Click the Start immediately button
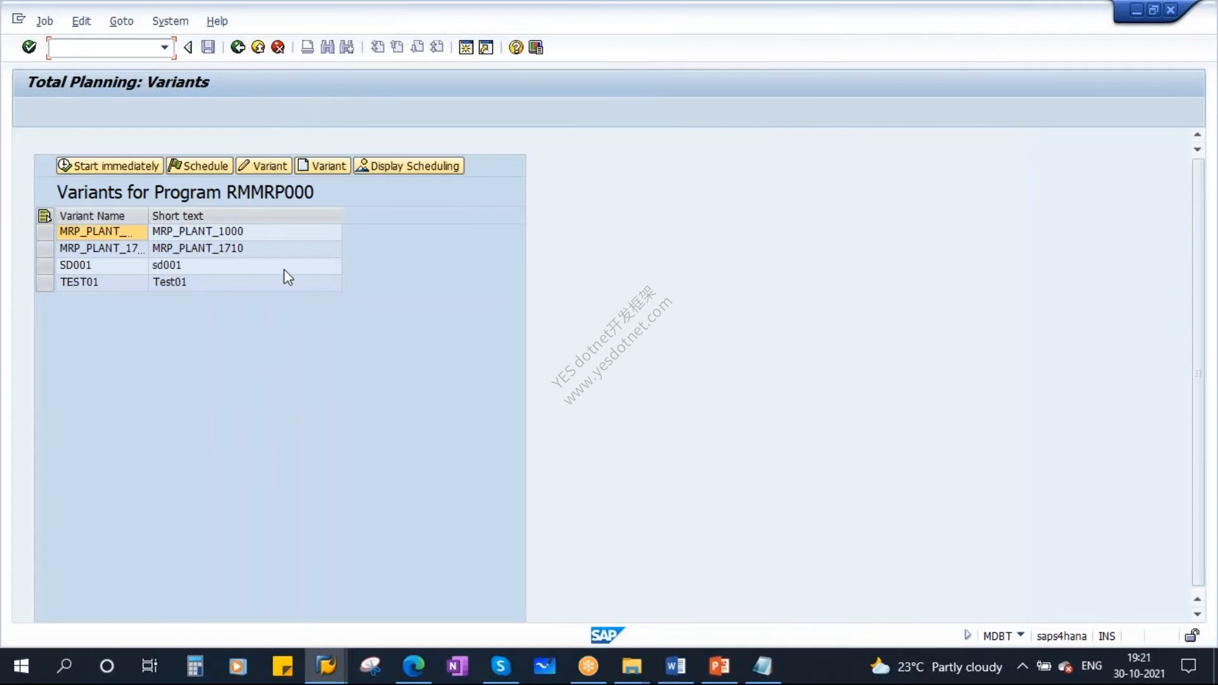Viewport: 1218px width, 685px height. (x=110, y=166)
